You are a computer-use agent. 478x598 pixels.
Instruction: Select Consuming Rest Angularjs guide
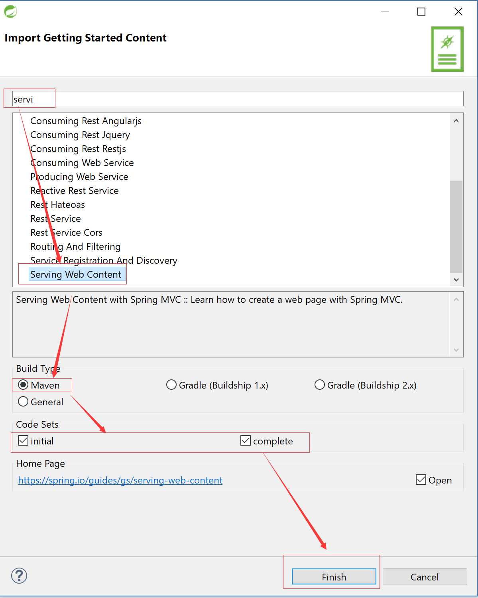coord(86,121)
